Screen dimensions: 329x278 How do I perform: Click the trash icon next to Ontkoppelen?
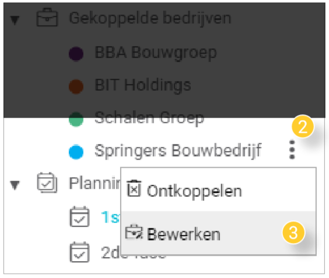pyautogui.click(x=134, y=188)
